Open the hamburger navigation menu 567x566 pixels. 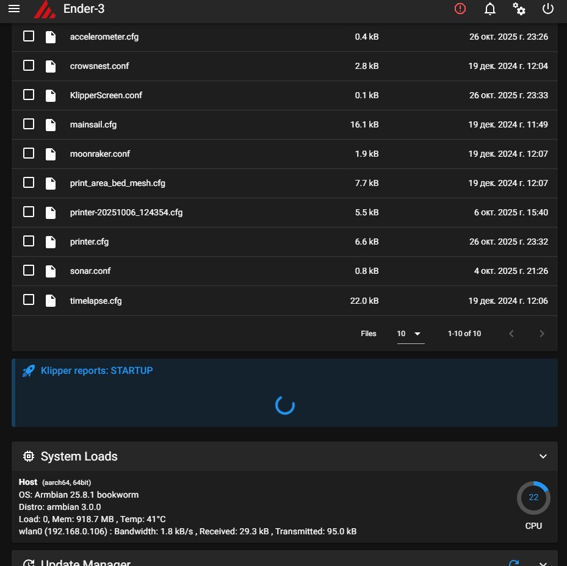[14, 9]
